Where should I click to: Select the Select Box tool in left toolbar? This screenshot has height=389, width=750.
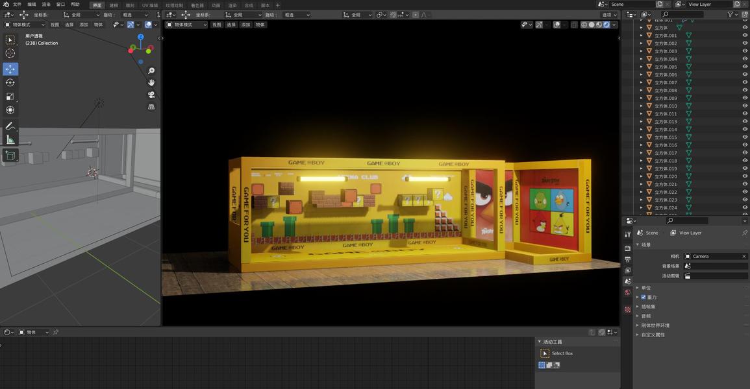coord(10,40)
